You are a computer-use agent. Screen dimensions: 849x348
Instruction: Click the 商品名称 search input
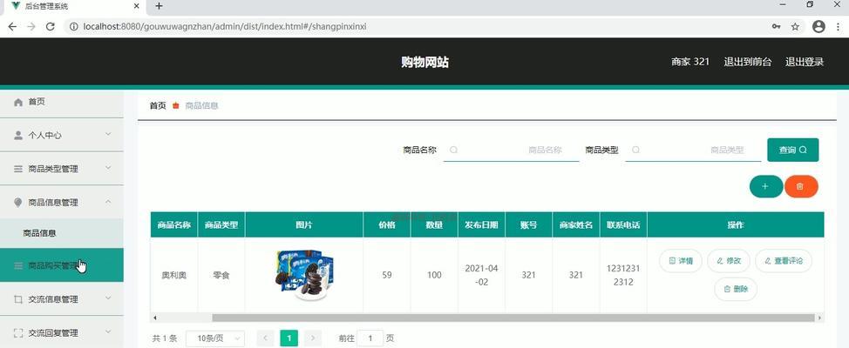511,150
